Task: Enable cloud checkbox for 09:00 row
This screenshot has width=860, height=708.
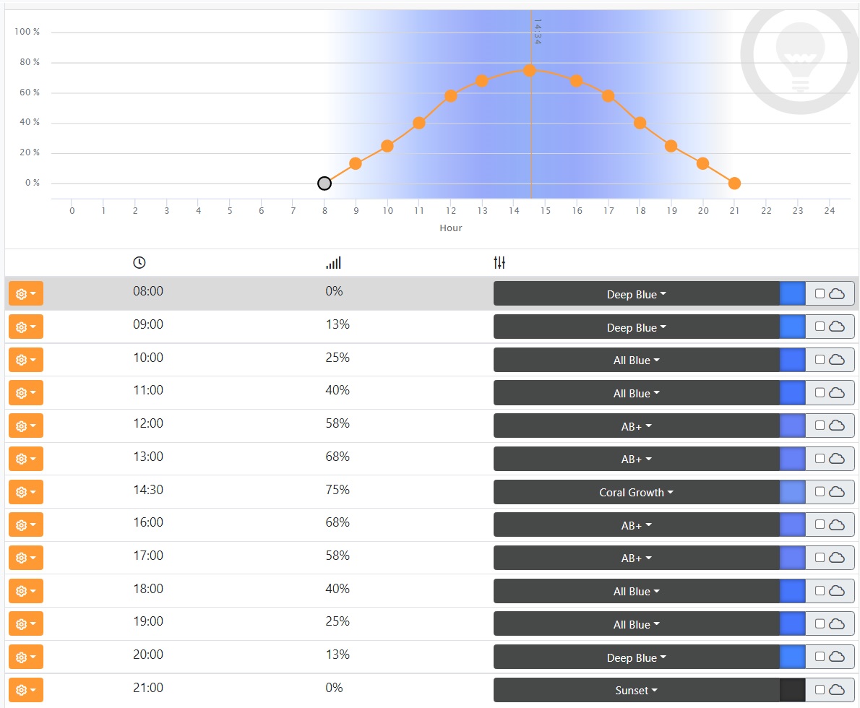Action: [x=820, y=327]
